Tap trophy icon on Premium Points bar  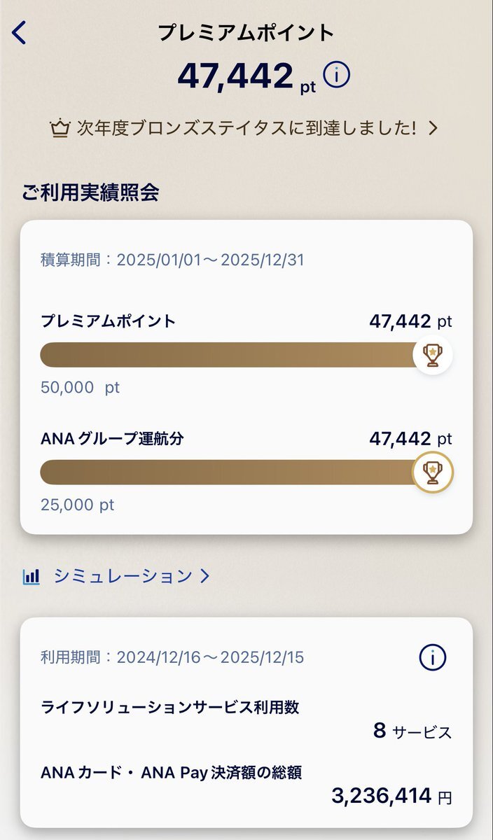(x=433, y=355)
